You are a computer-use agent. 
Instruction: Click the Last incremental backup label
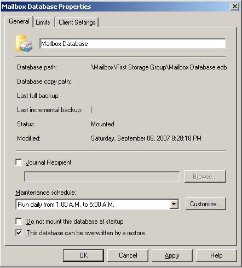click(49, 110)
